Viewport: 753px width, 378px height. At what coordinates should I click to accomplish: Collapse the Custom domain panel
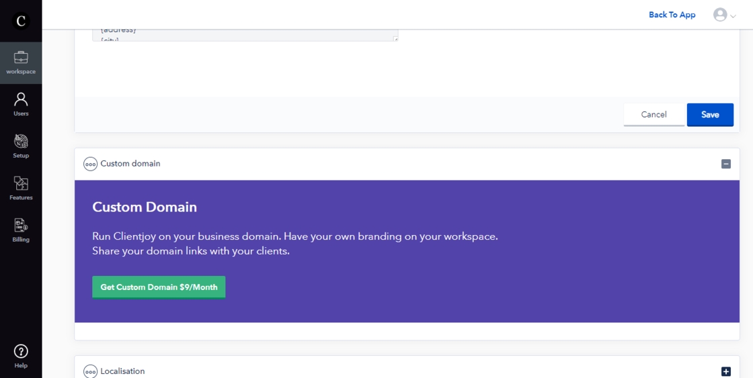(725, 164)
